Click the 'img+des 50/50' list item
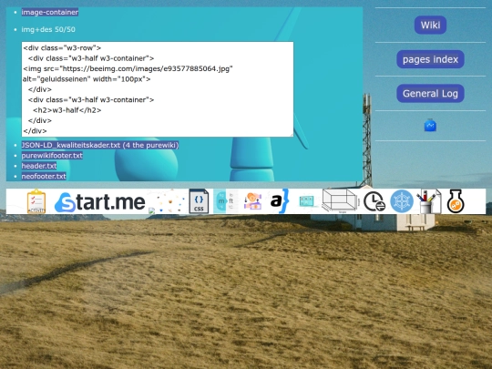 coord(48,29)
